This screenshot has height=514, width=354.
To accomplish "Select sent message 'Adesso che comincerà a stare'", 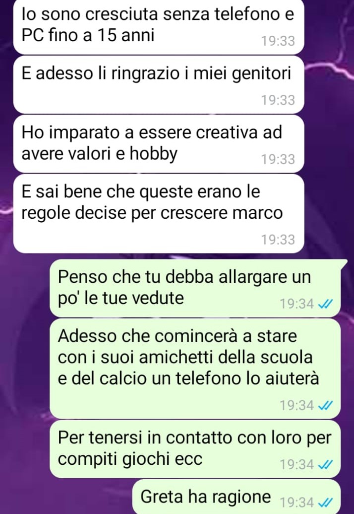I will click(195, 369).
